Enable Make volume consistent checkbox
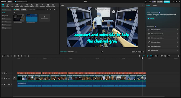This screenshot has height=98, width=181. tap(177, 38)
